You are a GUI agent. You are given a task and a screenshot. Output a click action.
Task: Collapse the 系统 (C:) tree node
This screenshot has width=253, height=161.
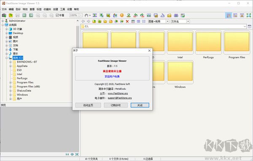pos(7,58)
